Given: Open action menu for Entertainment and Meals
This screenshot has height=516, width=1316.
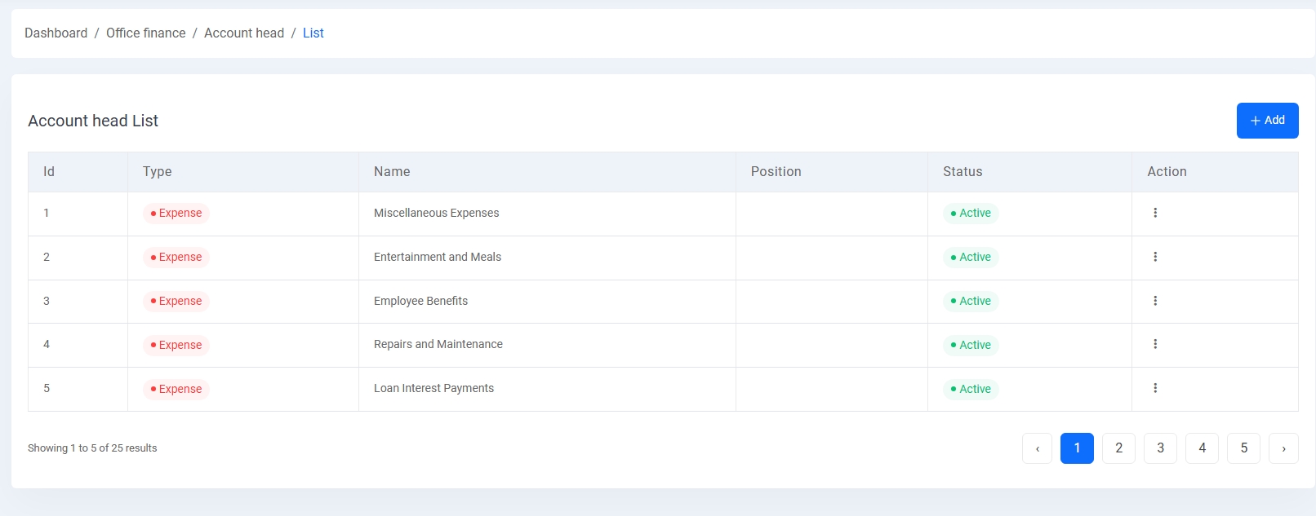Looking at the screenshot, I should click(1154, 257).
